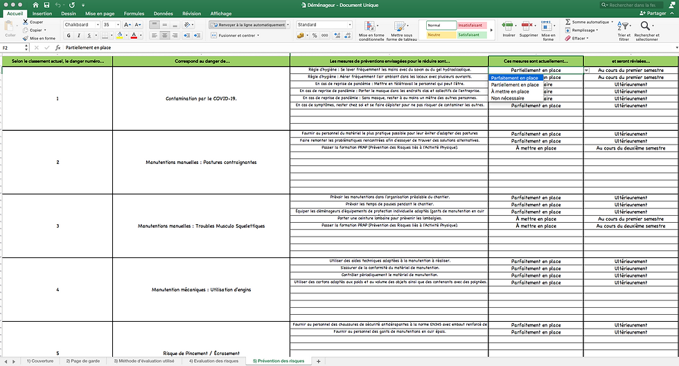Click the Couper scissors icon

(25, 22)
